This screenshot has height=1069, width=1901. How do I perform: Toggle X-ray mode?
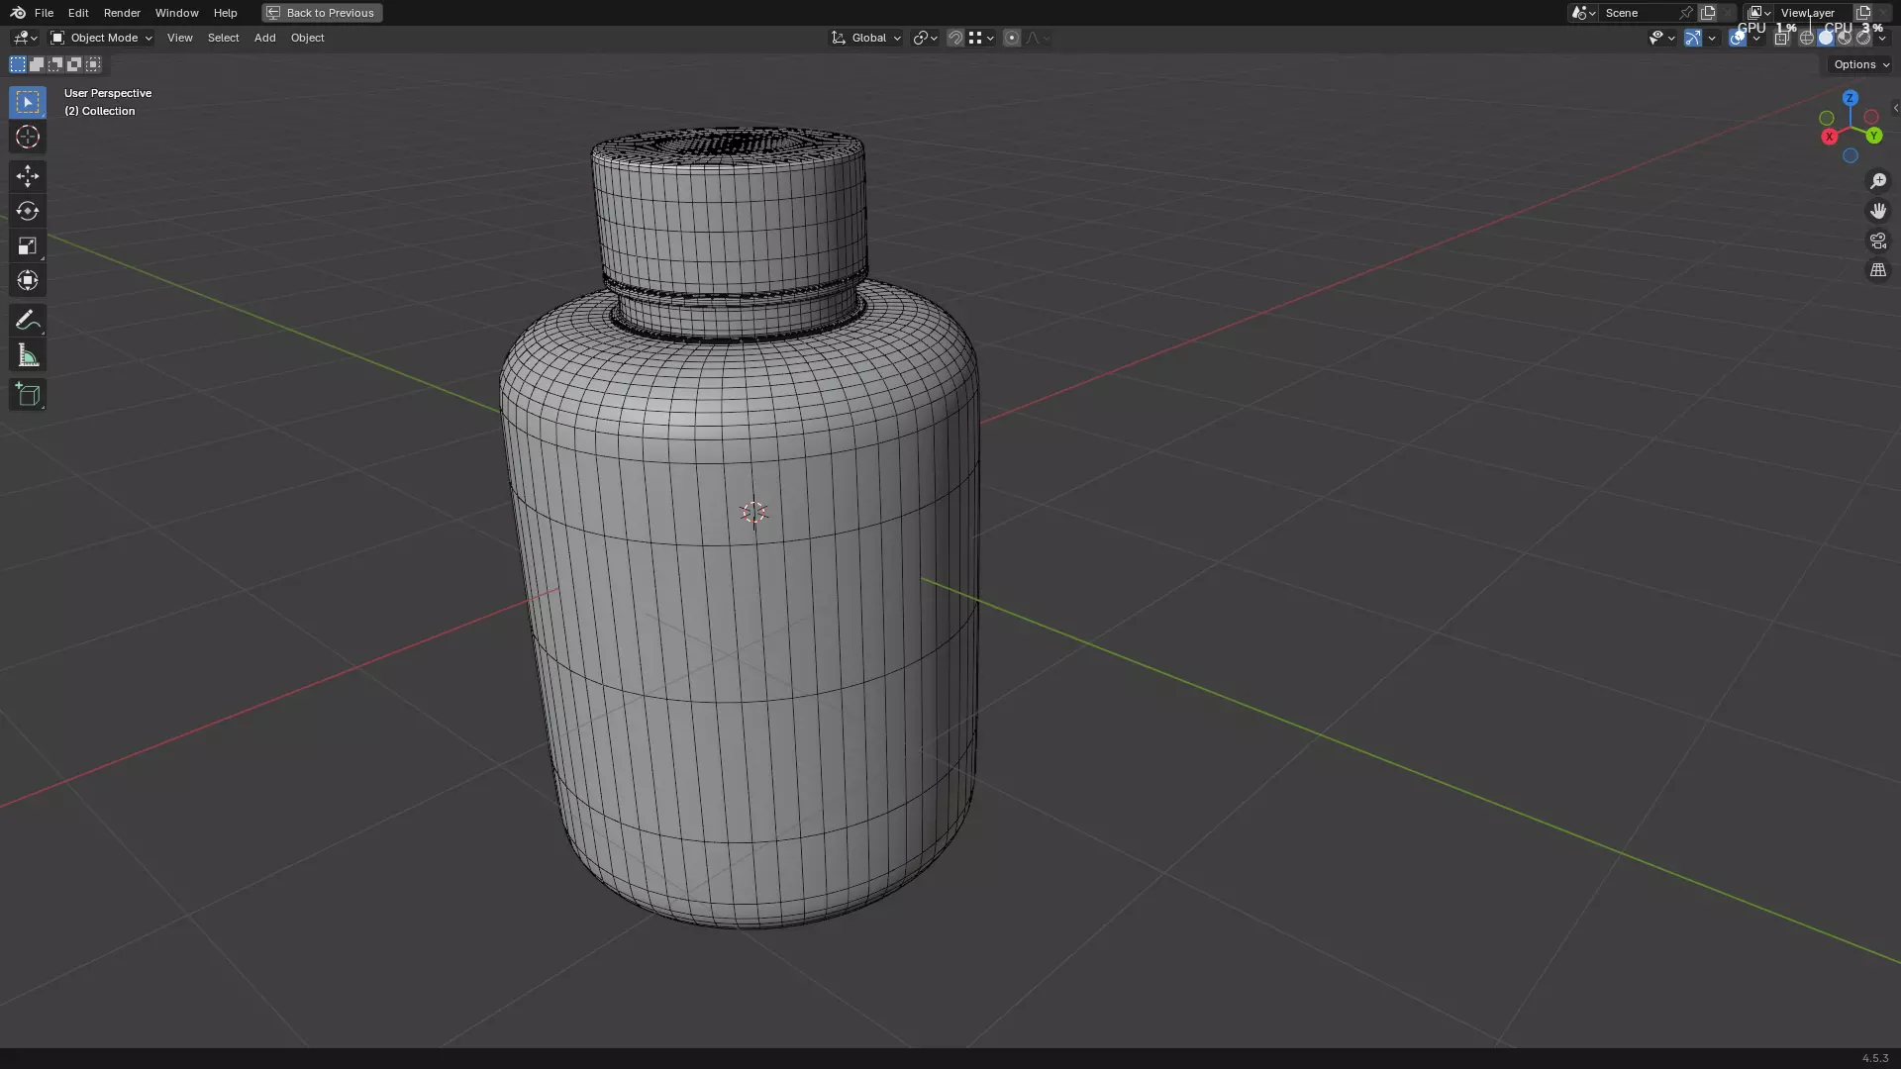tap(1781, 38)
